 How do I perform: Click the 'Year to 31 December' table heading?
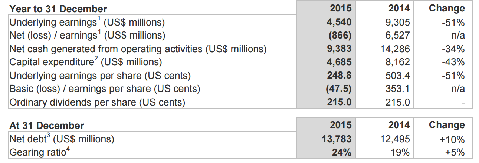pos(58,9)
